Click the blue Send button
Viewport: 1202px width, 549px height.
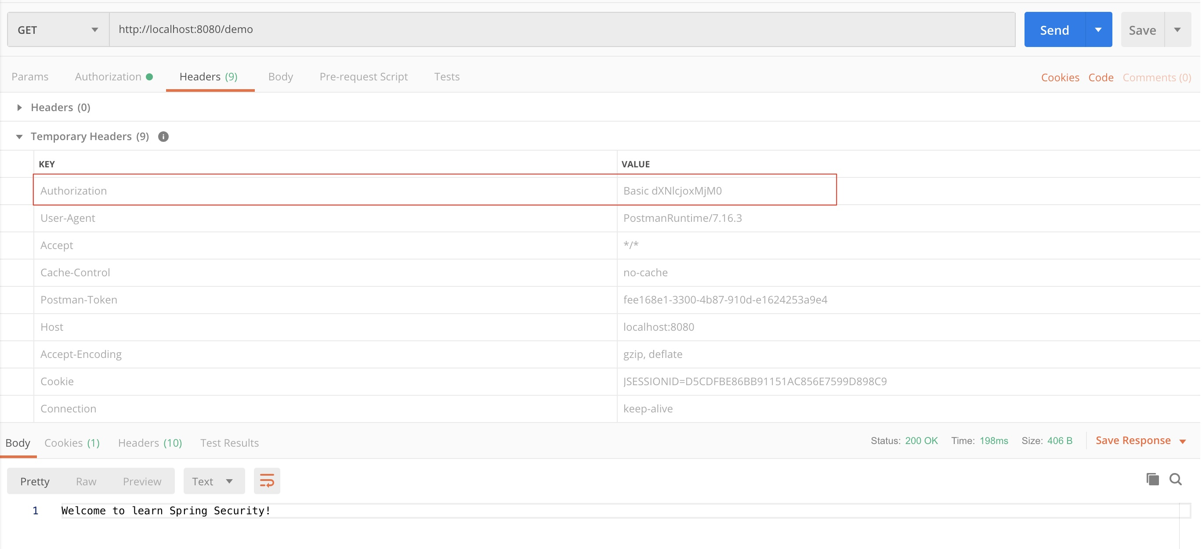(1054, 30)
